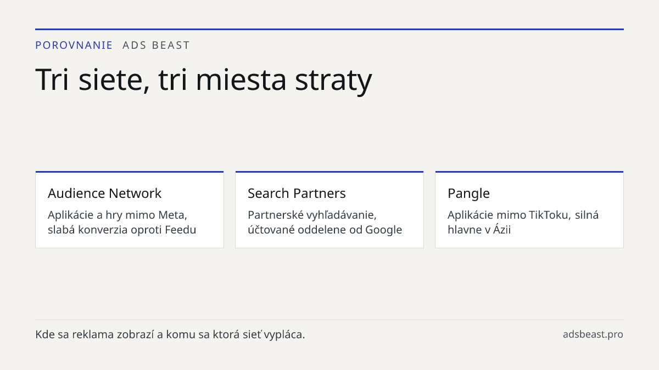This screenshot has width=659, height=370.
Task: Click the footer sentence "Kde sa reklama zobrazí"
Action: click(170, 334)
